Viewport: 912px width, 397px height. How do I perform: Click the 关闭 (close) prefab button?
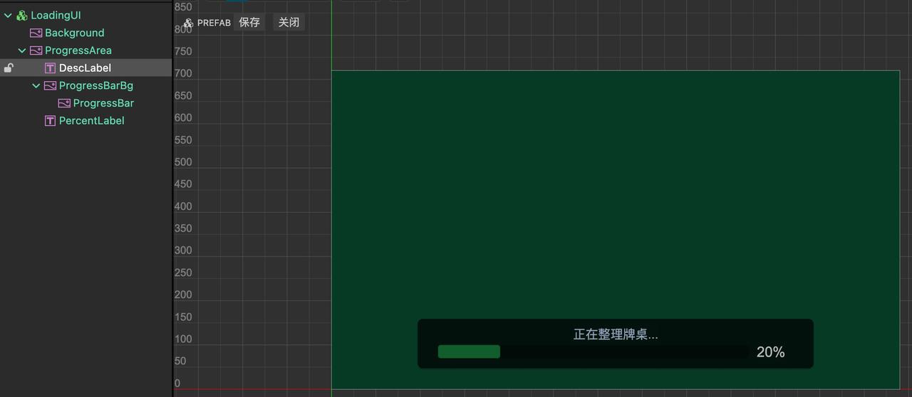tap(289, 23)
